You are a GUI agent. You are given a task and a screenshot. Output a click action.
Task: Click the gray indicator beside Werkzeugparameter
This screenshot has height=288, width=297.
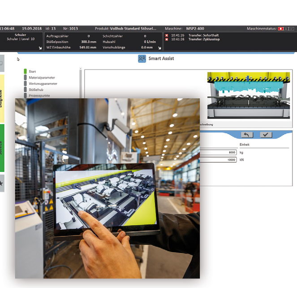point(26,83)
